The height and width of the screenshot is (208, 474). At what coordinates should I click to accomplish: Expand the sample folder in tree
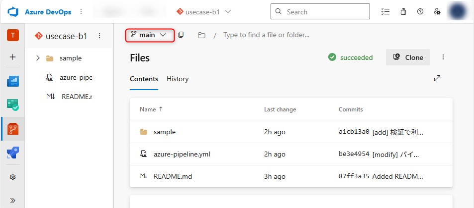pyautogui.click(x=38, y=58)
